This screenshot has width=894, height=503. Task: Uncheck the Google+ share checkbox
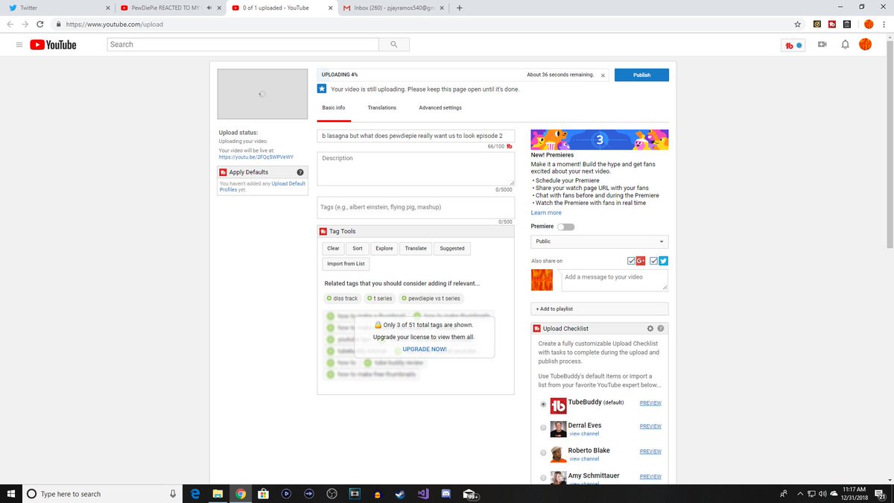631,261
